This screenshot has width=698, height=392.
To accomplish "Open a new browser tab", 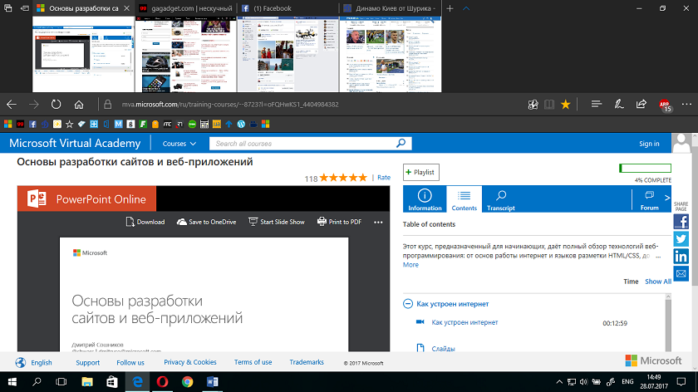I will pos(450,8).
